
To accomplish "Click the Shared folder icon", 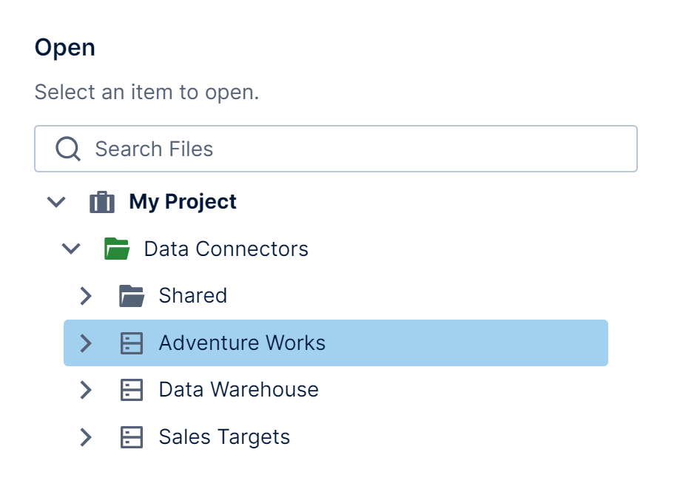I will pos(132,296).
